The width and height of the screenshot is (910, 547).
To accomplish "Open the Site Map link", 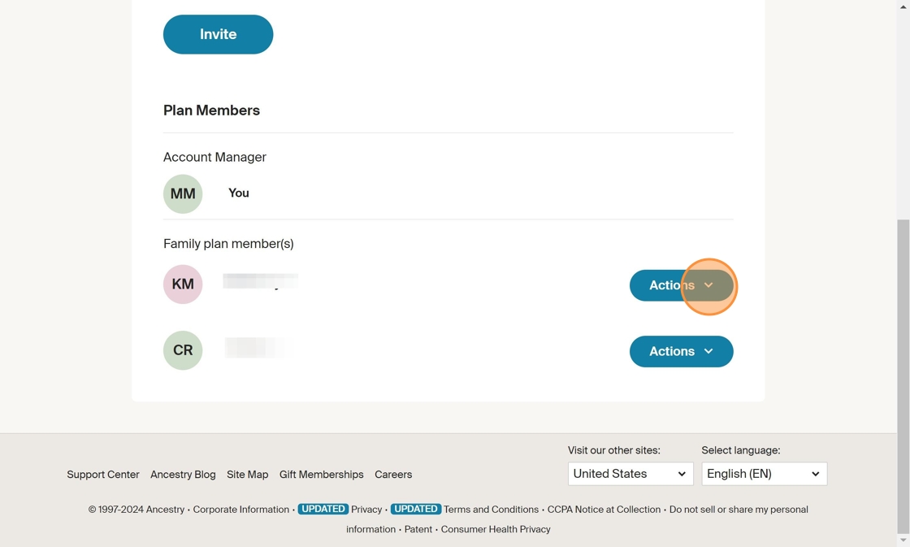I will tap(247, 475).
